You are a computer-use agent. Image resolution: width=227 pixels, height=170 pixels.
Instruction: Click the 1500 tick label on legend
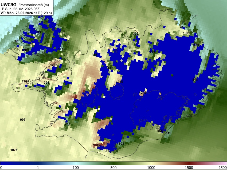click(x=189, y=168)
